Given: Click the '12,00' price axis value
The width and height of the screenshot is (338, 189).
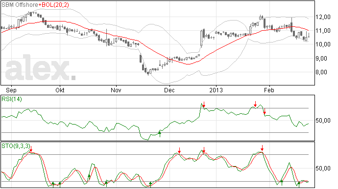Looking at the screenshot, I should click(323, 17).
